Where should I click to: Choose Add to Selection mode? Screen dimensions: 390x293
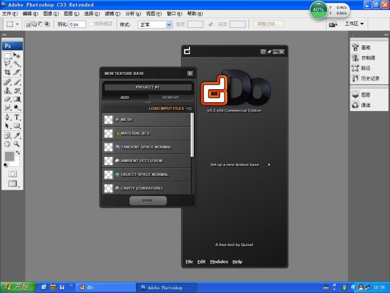[34, 24]
